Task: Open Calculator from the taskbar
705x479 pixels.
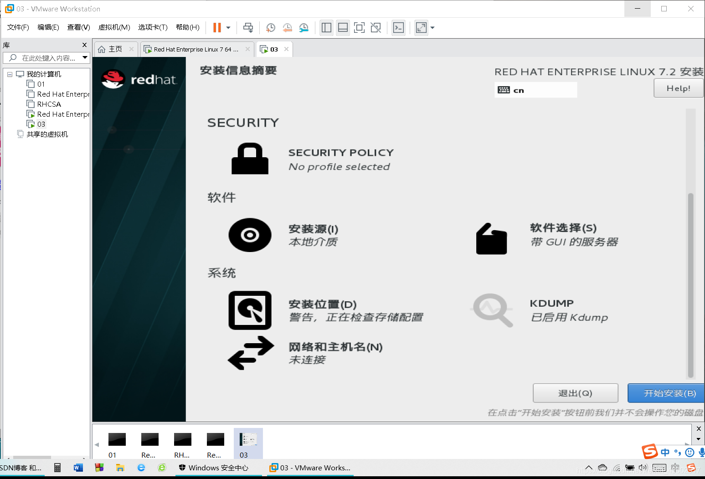Action: (x=57, y=468)
